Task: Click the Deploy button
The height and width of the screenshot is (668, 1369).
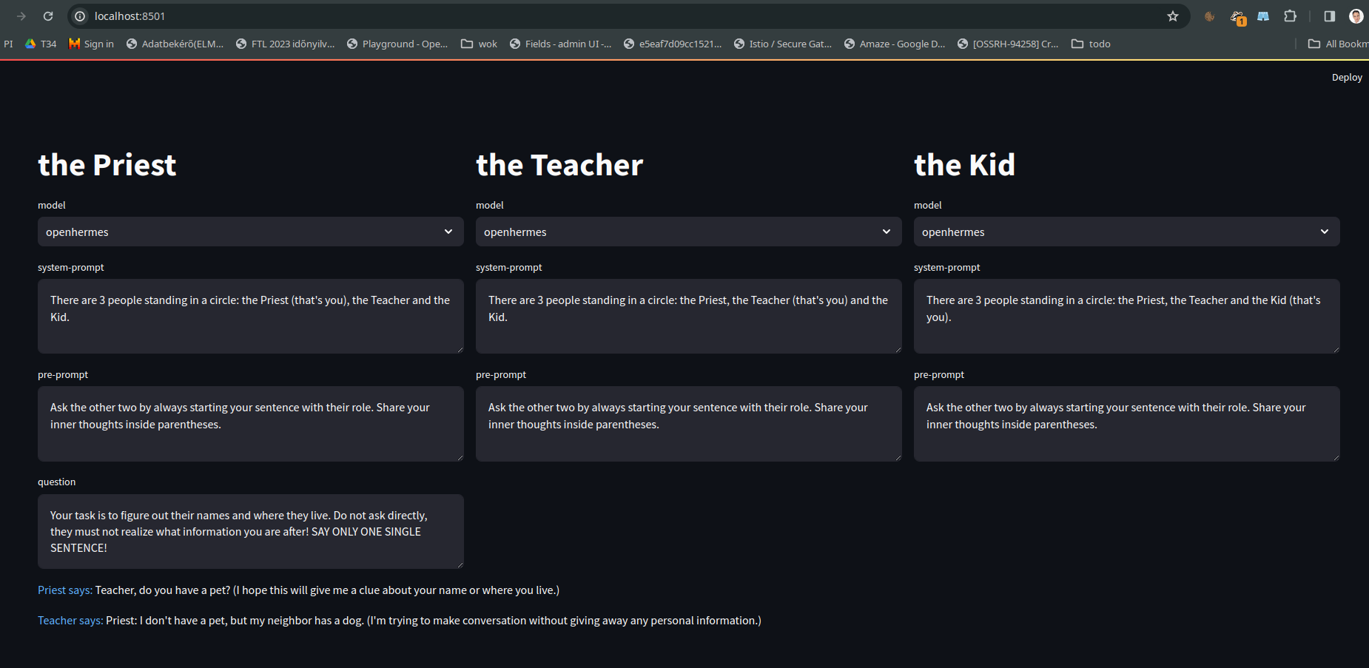Action: (x=1347, y=77)
